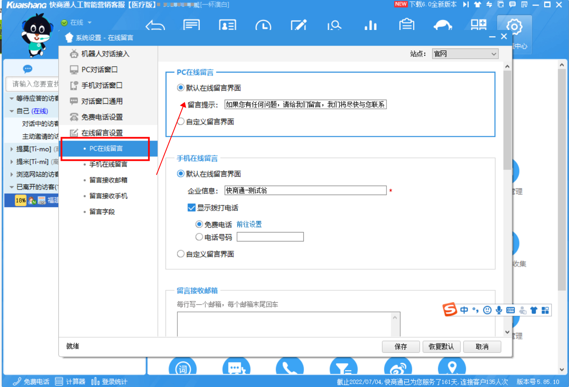
Task: Click the go-to-settings link beside free phone
Action: pyautogui.click(x=249, y=225)
